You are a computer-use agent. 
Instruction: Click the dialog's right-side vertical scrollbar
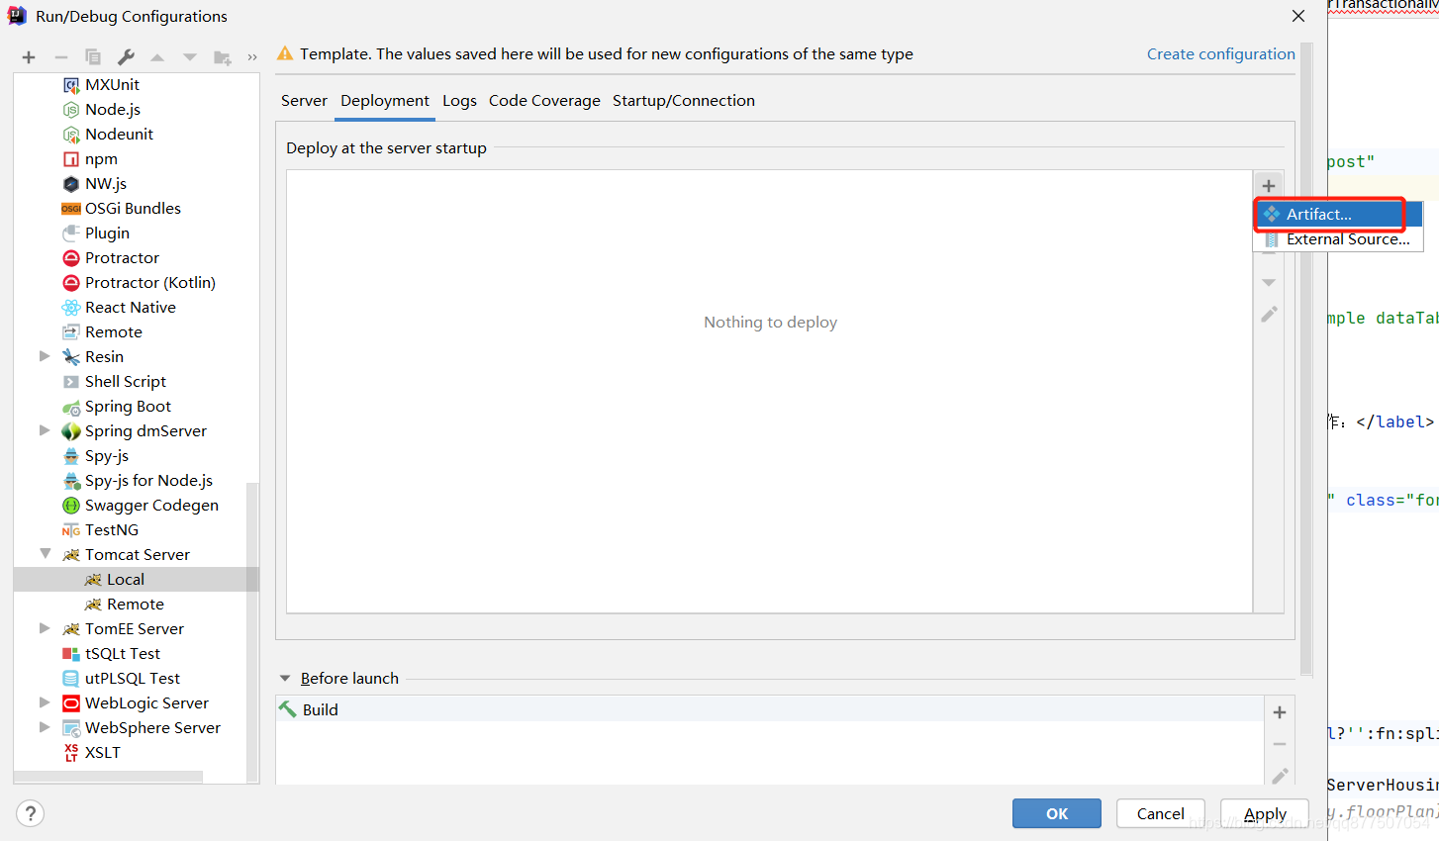point(1306,359)
